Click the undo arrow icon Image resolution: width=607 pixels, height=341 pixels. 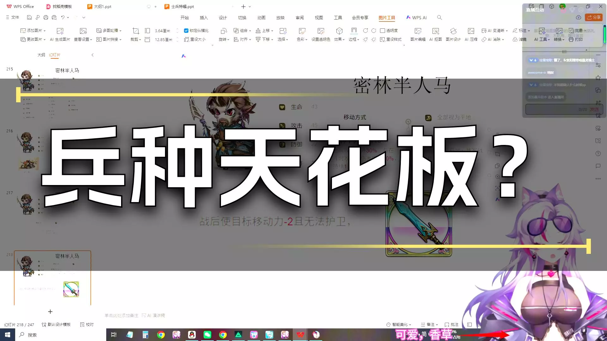click(x=63, y=18)
